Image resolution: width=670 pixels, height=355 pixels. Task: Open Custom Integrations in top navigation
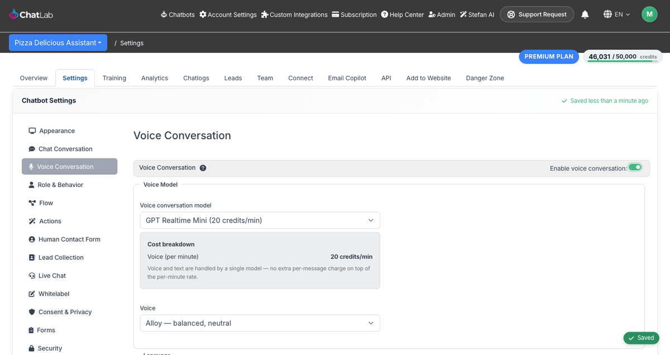pos(294,15)
